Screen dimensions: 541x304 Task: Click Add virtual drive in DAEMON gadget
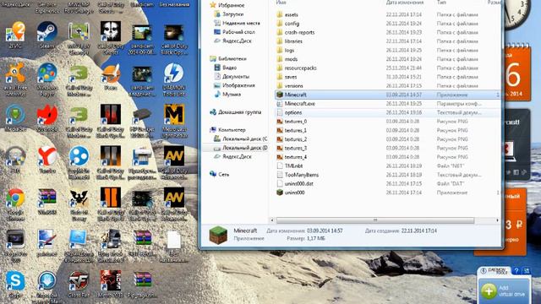click(505, 290)
